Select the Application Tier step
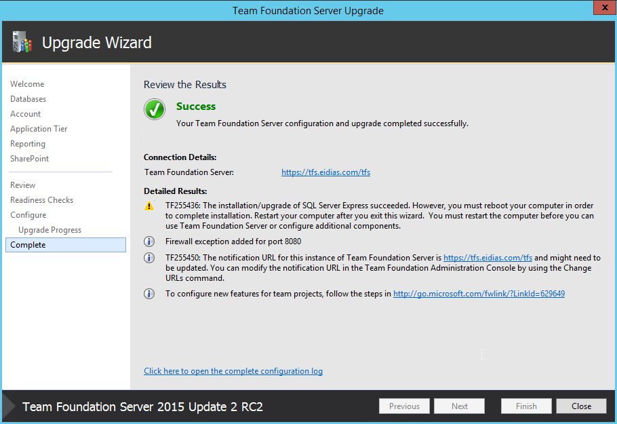This screenshot has width=617, height=424. pyautogui.click(x=39, y=129)
